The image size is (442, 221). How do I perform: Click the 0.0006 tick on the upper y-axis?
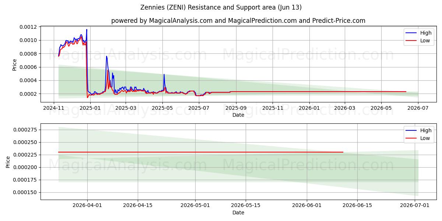[29, 67]
